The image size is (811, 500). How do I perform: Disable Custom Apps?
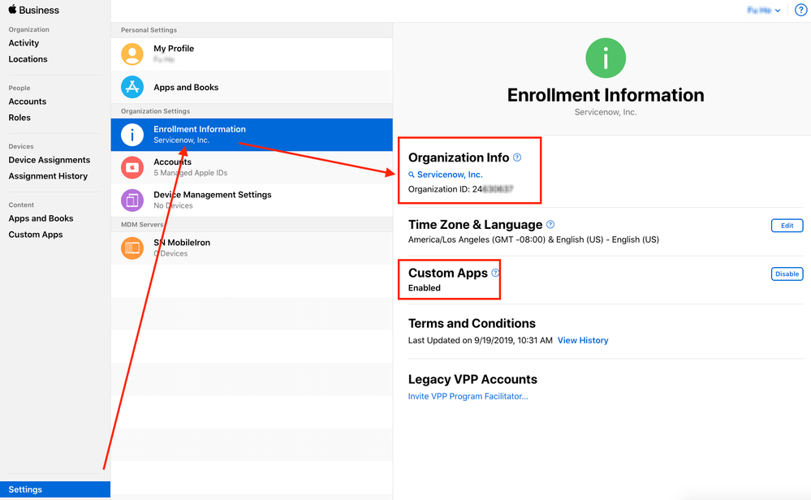(x=786, y=274)
